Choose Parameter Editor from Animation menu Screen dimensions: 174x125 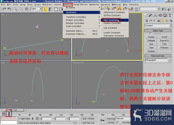pyautogui.click(x=82, y=31)
